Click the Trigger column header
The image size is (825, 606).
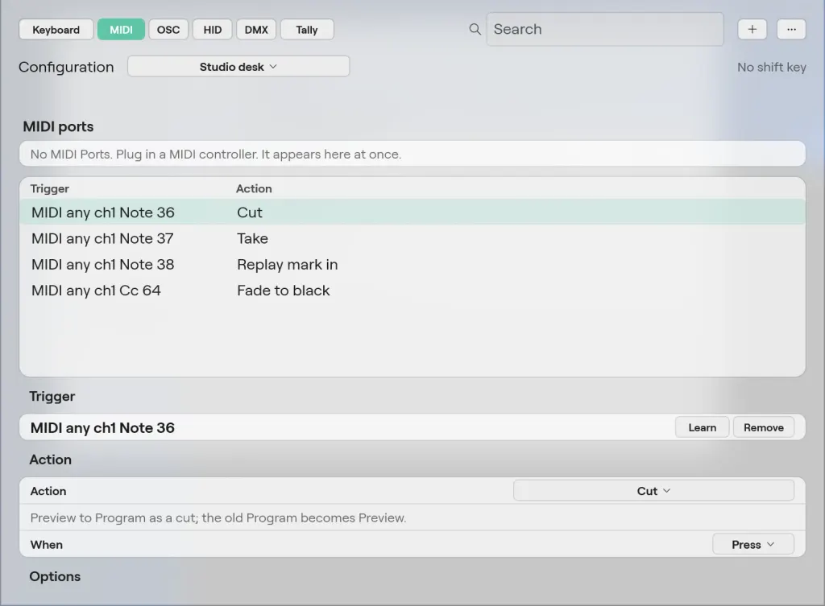point(49,188)
